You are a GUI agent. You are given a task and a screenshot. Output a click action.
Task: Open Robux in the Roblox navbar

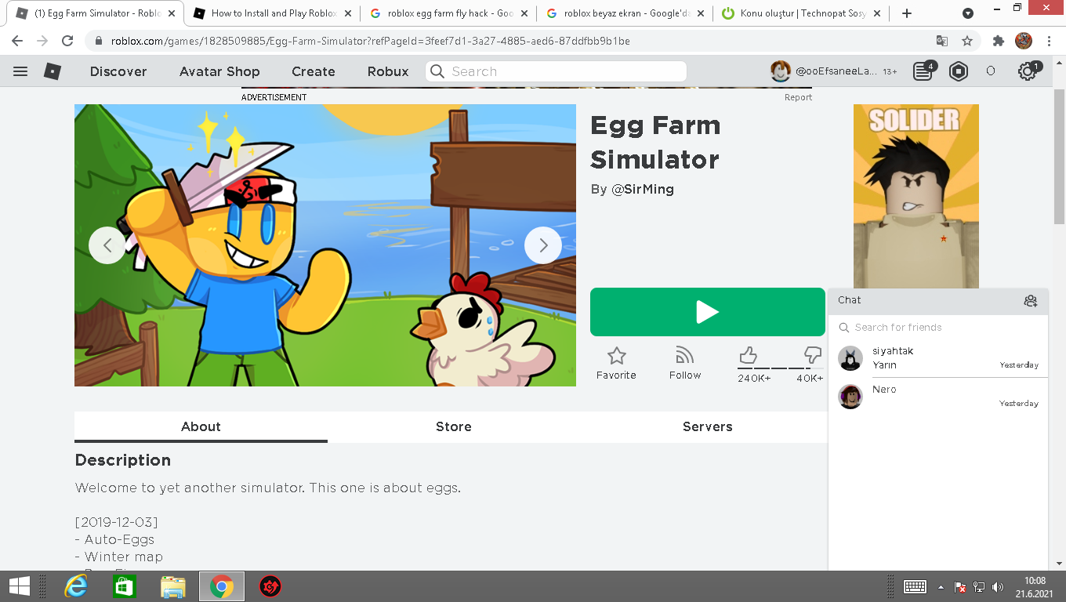[x=388, y=71]
